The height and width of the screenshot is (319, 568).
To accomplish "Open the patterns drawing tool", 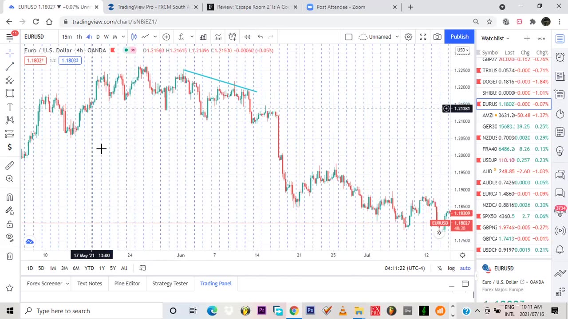I will [10, 121].
